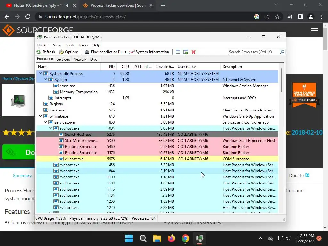Open taskbar Search icon
Screen dimensions: 328x246
click(143, 238)
